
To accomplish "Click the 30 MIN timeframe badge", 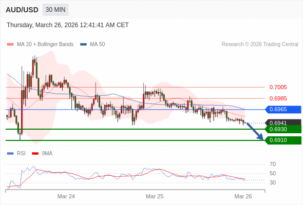I will pyautogui.click(x=55, y=10).
